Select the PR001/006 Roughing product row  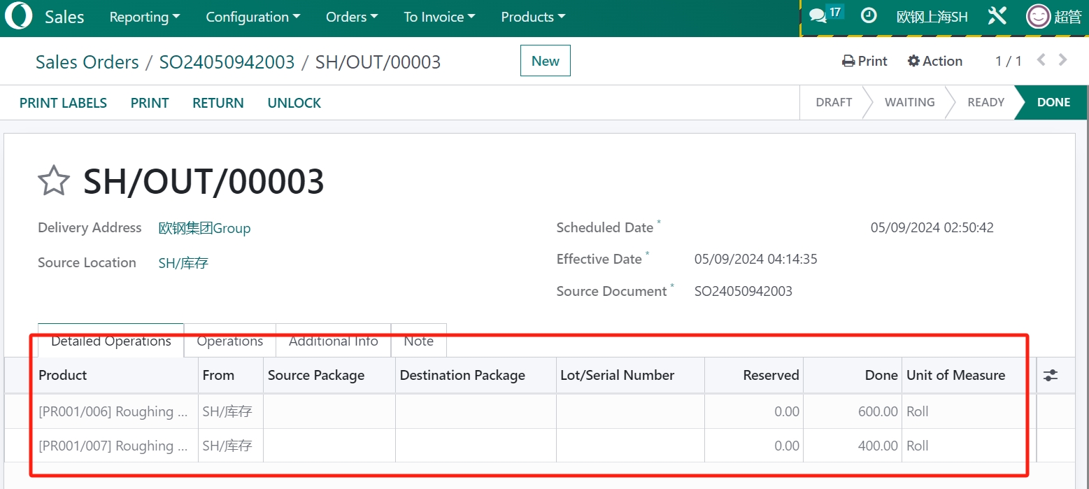[x=113, y=412]
